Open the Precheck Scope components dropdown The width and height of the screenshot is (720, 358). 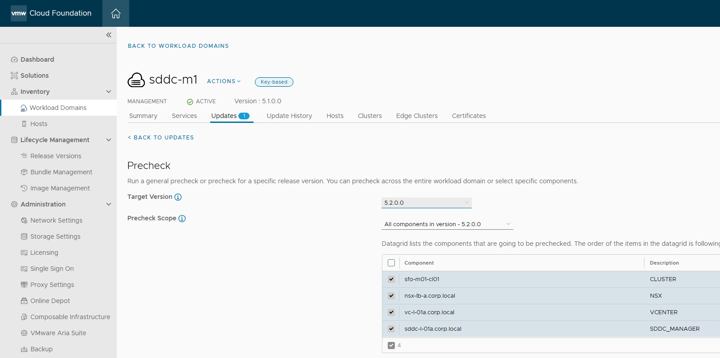tap(447, 224)
